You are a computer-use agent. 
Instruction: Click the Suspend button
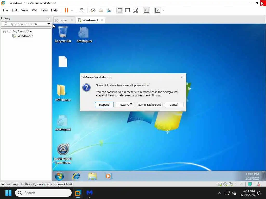pos(104,105)
